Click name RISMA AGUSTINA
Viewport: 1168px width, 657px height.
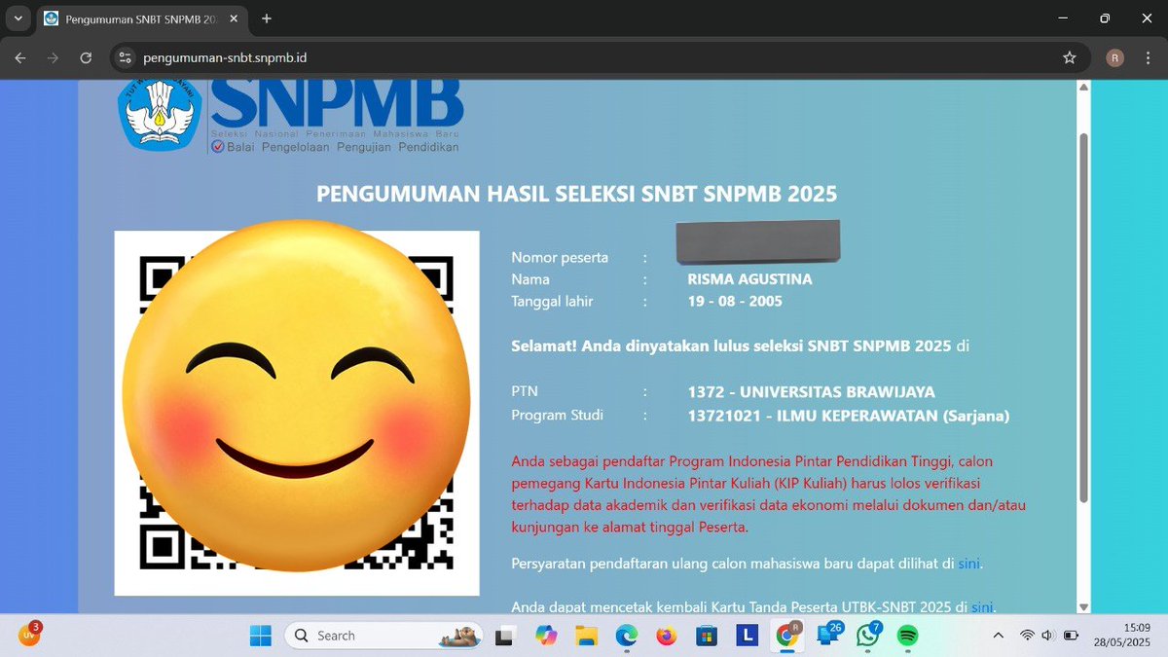(x=749, y=279)
